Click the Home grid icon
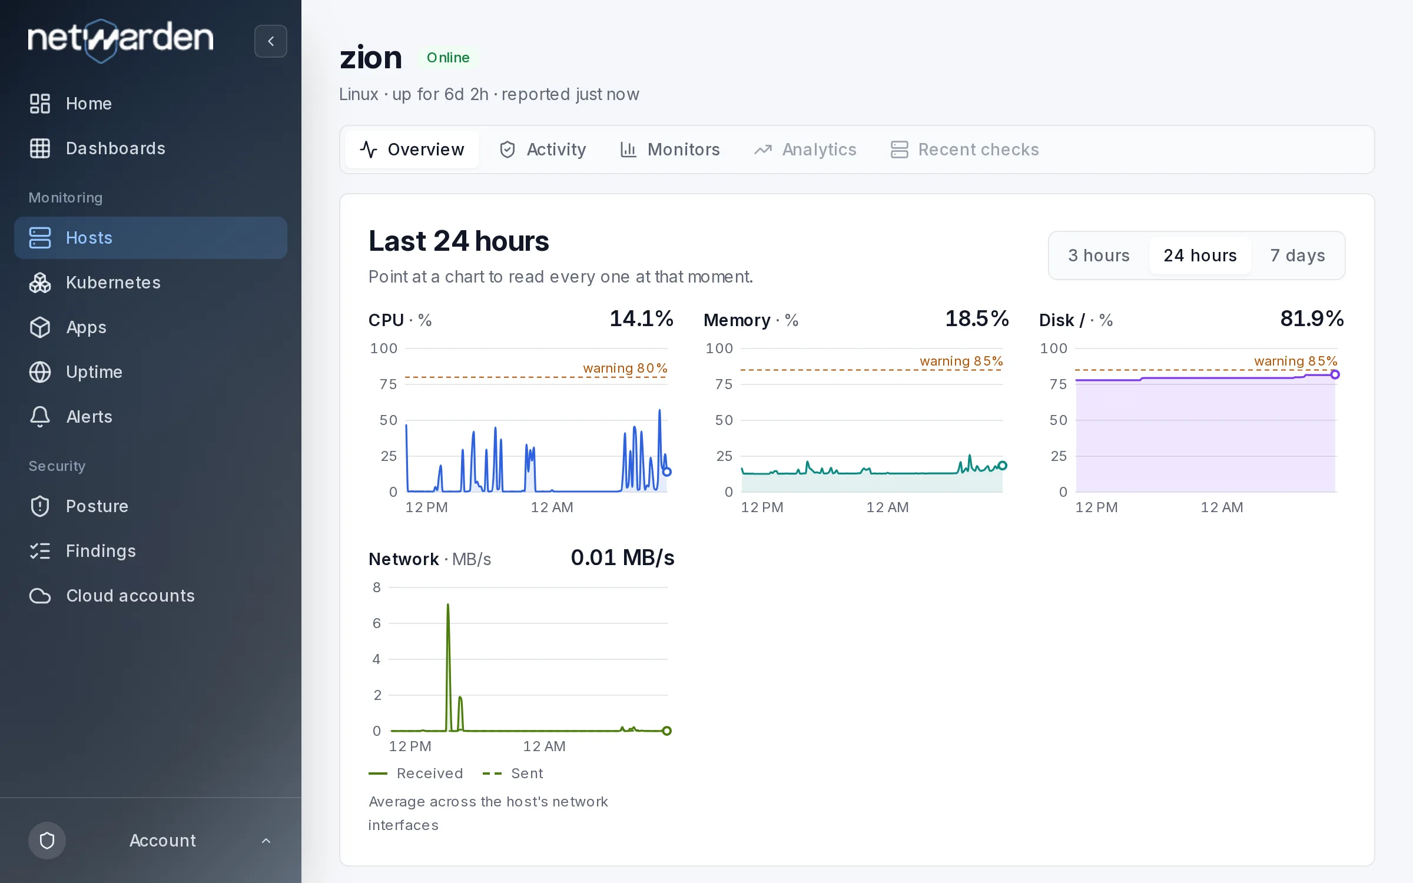Viewport: 1413px width, 883px height. [x=40, y=104]
